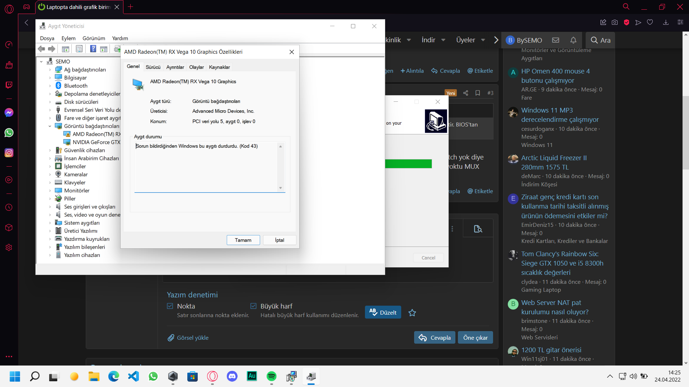Open WhatsApp in Opera sidebar
The height and width of the screenshot is (387, 689).
(9, 133)
